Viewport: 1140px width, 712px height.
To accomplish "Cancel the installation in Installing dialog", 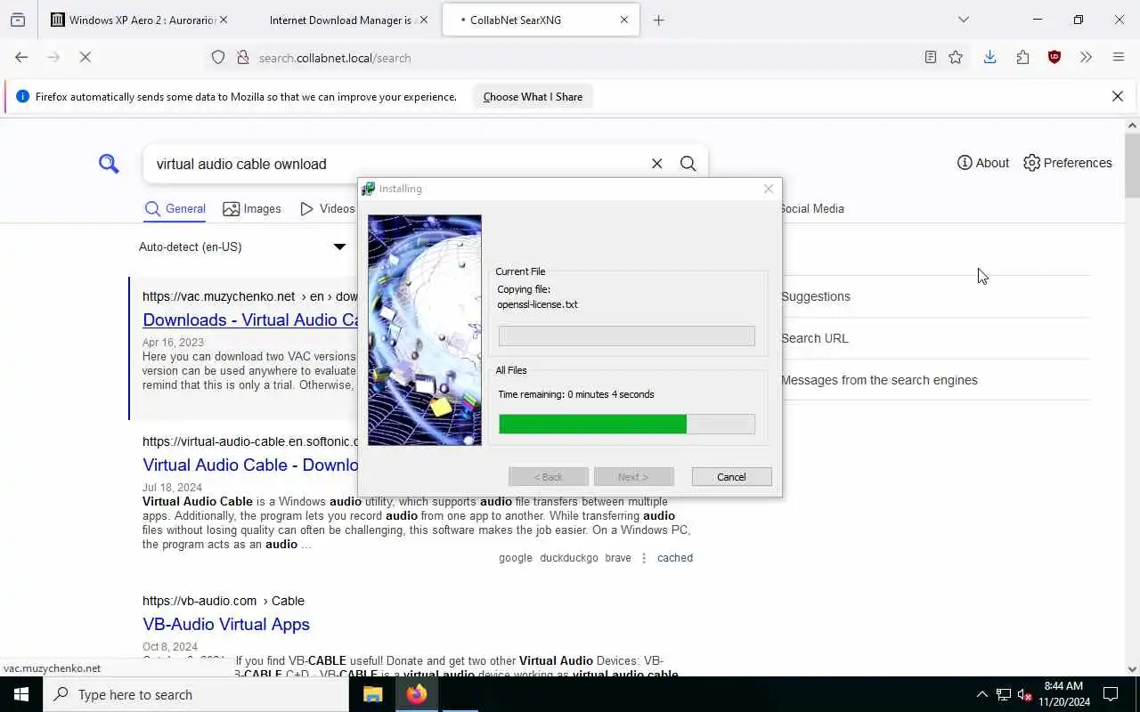I will 731,477.
